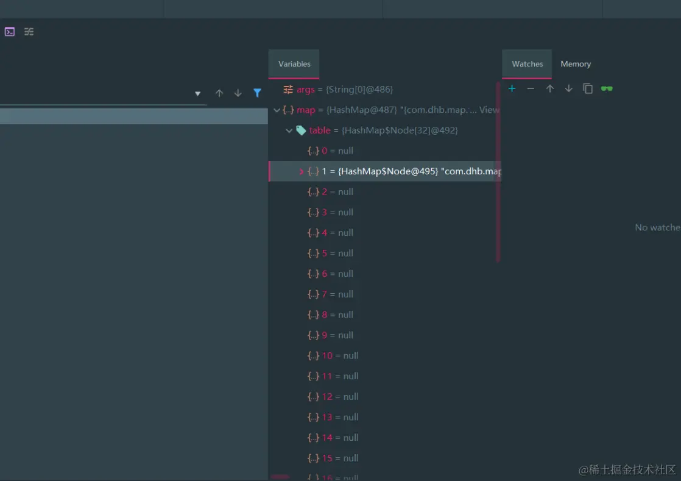681x481 pixels.
Task: Add a new watch with the plus icon
Action: (x=512, y=88)
